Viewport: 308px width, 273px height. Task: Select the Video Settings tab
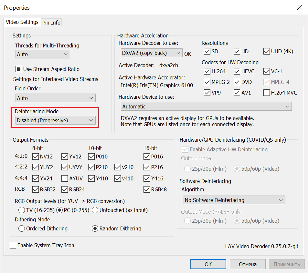tap(22, 22)
